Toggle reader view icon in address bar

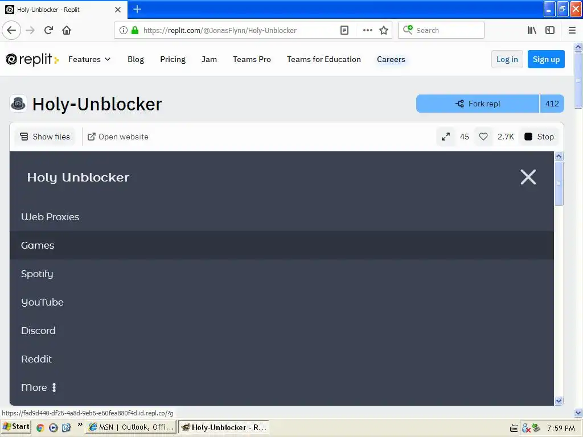(344, 30)
